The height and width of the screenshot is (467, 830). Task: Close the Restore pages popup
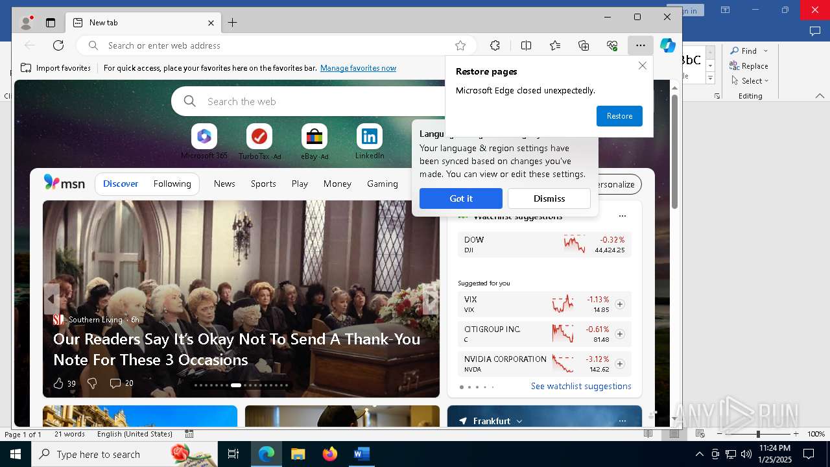tap(643, 66)
